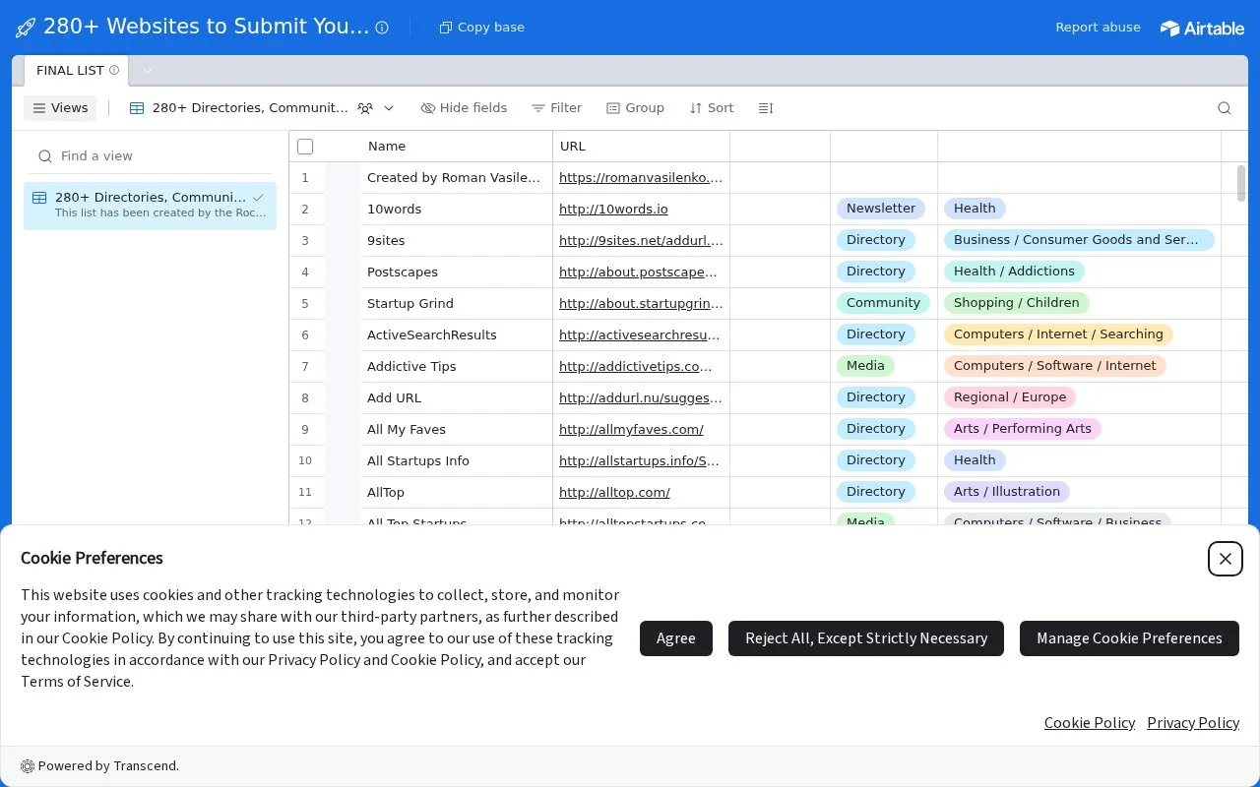Open Hide fields options
Screen dimensions: 1260x787
pos(464,108)
